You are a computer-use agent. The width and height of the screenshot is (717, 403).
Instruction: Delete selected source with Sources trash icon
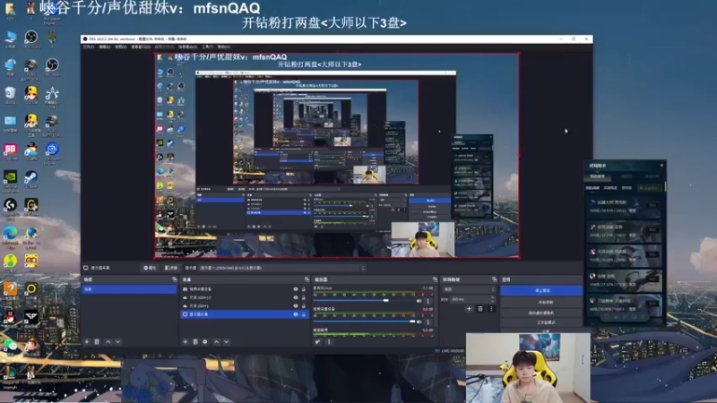point(195,342)
